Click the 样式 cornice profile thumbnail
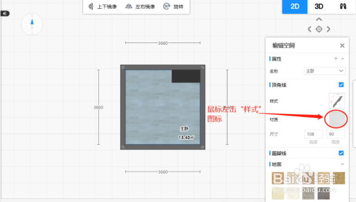The image size is (356, 202). 337,101
